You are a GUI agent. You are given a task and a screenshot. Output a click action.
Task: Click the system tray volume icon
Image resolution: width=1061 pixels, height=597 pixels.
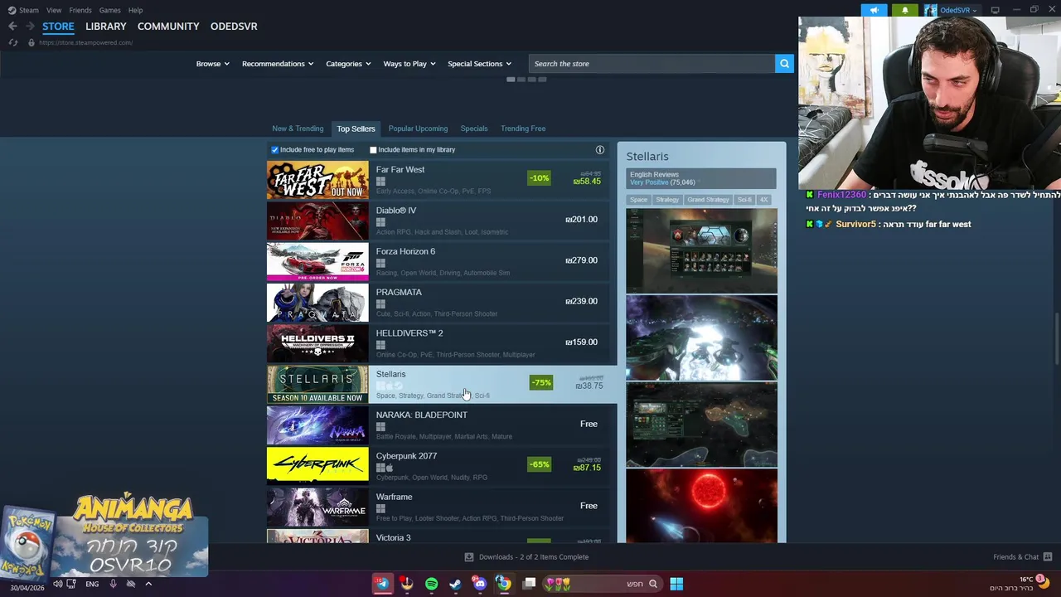click(57, 584)
